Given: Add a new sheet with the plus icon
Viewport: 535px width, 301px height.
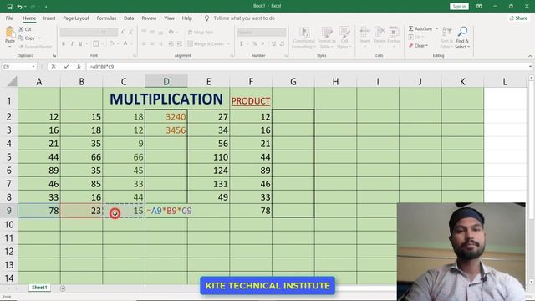Looking at the screenshot, I should pyautogui.click(x=63, y=288).
